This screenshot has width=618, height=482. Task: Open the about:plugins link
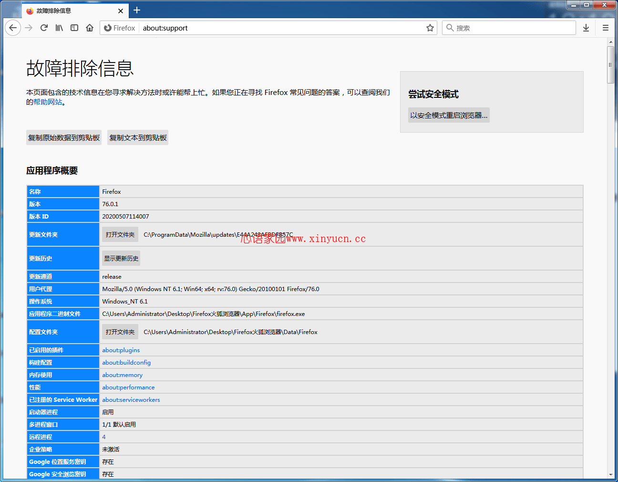click(x=121, y=350)
